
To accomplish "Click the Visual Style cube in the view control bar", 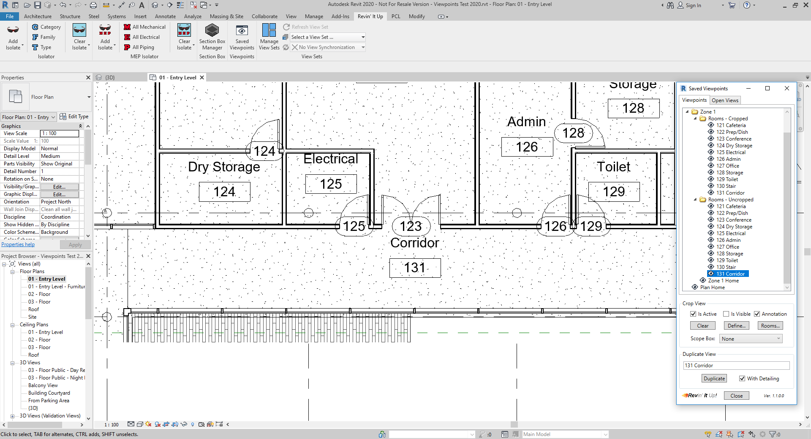I will pos(139,424).
